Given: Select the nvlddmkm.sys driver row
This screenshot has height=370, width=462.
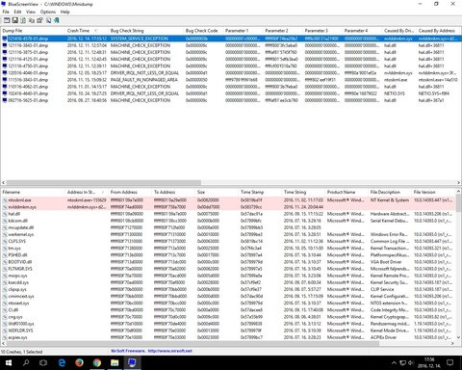Looking at the screenshot, I should coord(22,207).
